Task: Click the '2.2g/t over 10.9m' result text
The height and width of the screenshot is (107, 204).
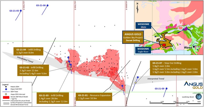Action: point(87,98)
